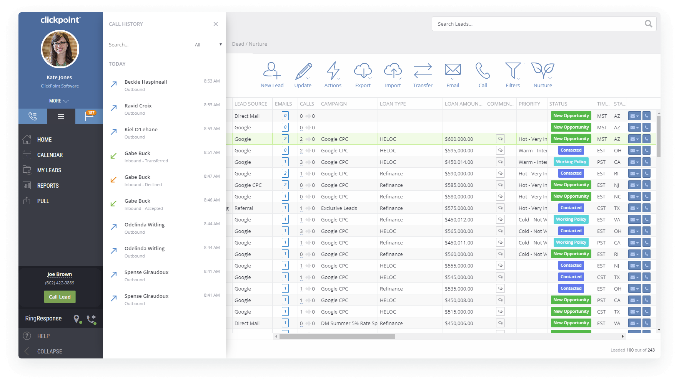Open the Filters funnel
Screen dimensions: 679x383
(x=513, y=71)
